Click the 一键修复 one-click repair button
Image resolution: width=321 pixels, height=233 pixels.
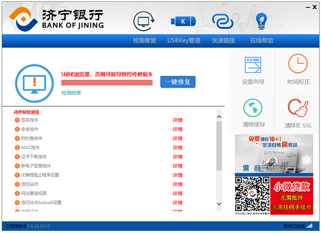pyautogui.click(x=178, y=82)
